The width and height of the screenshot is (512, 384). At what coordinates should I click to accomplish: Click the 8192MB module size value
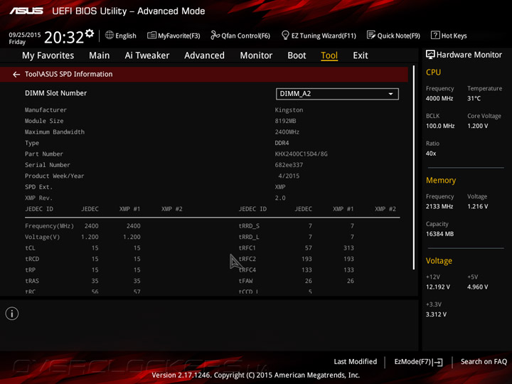(x=285, y=121)
